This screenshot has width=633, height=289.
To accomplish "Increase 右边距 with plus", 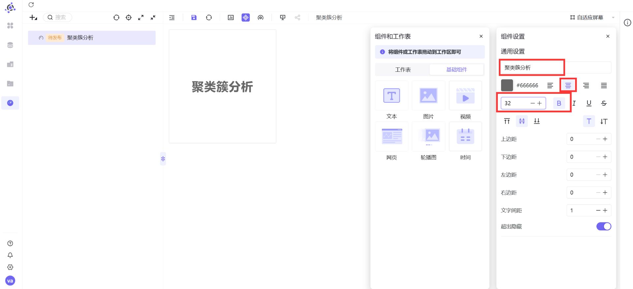I will coord(605,193).
